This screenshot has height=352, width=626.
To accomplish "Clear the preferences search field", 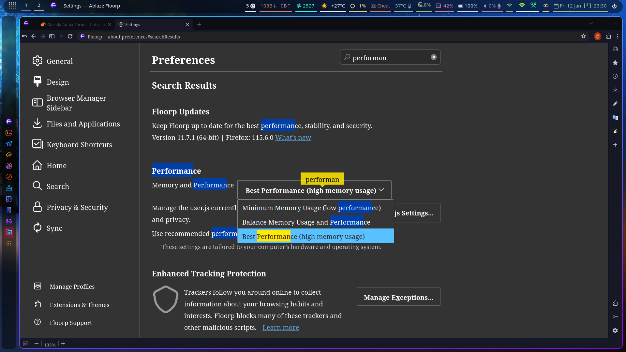I will point(434,57).
